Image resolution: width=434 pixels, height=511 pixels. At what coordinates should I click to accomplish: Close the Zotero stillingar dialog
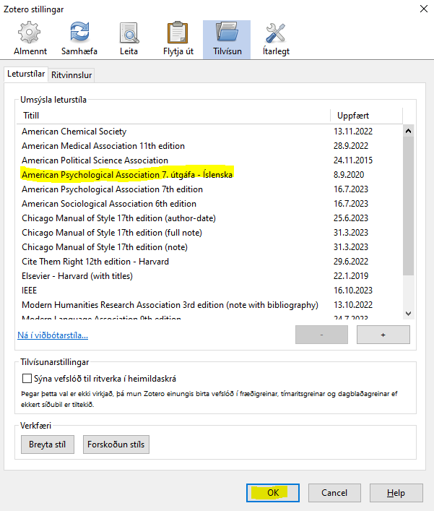(x=422, y=8)
